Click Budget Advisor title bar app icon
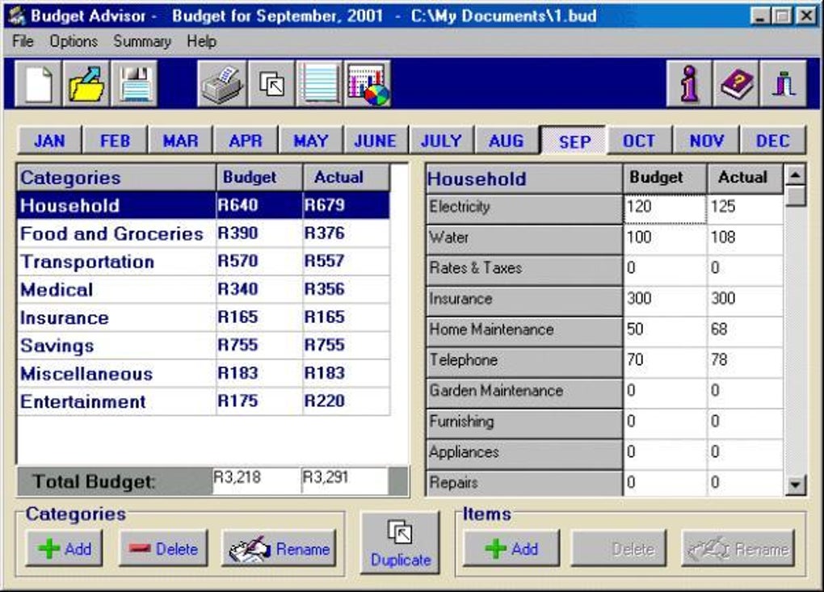Screen dimensions: 824x592 (x=17, y=16)
